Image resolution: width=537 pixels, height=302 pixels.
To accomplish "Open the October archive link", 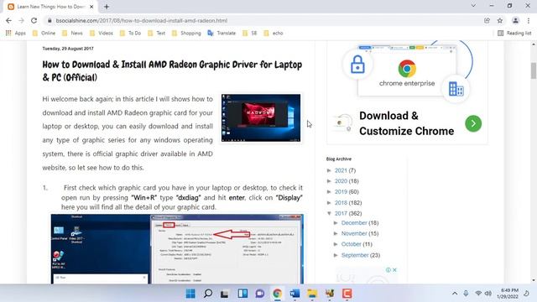I will pos(351,244).
